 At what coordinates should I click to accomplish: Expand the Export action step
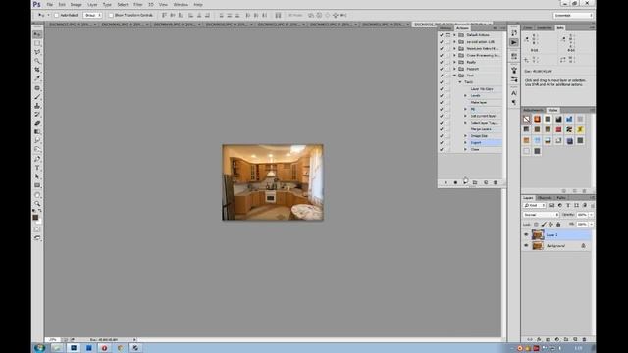click(465, 143)
